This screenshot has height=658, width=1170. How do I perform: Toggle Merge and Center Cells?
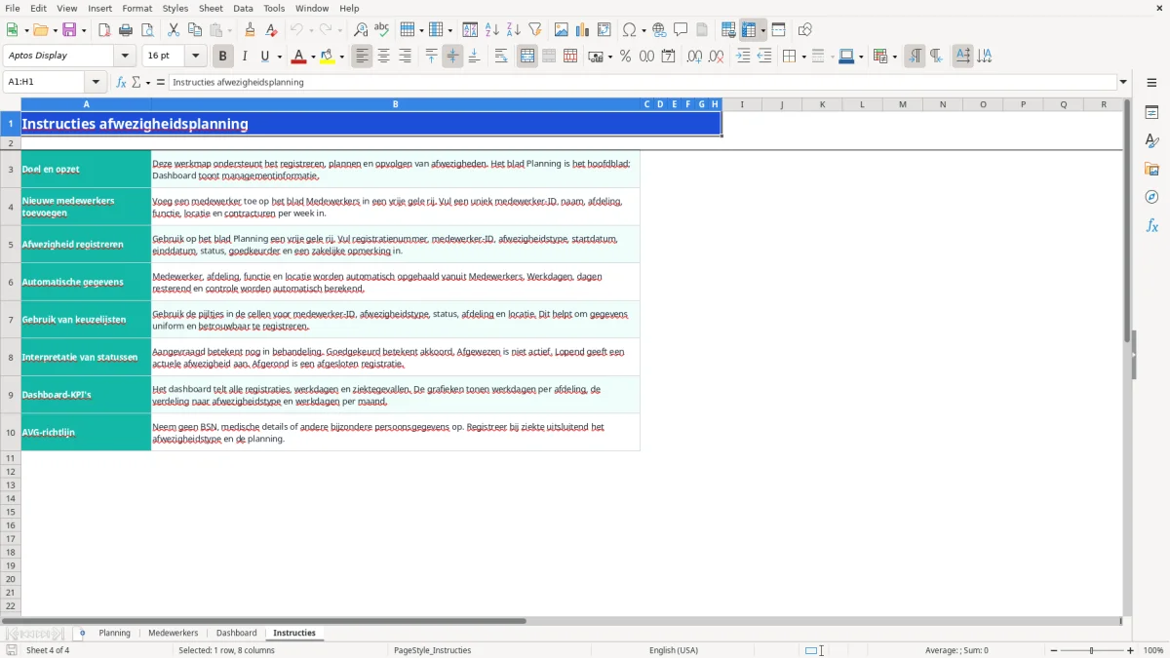527,57
